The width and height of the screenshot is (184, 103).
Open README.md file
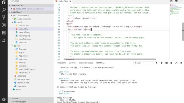(23, 83)
